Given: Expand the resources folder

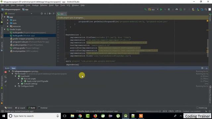Looking at the screenshot, I should pyautogui.click(x=8, y=26).
